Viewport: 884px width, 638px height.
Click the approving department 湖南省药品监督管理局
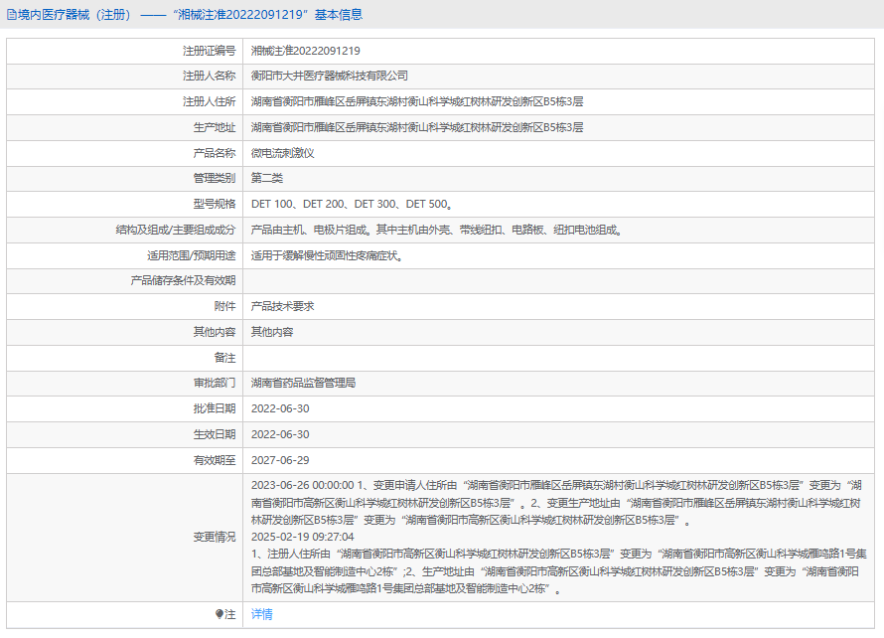tap(303, 383)
